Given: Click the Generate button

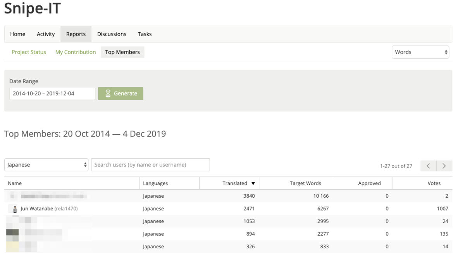Looking at the screenshot, I should click(x=121, y=93).
